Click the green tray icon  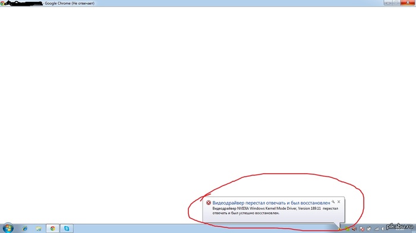point(347,229)
